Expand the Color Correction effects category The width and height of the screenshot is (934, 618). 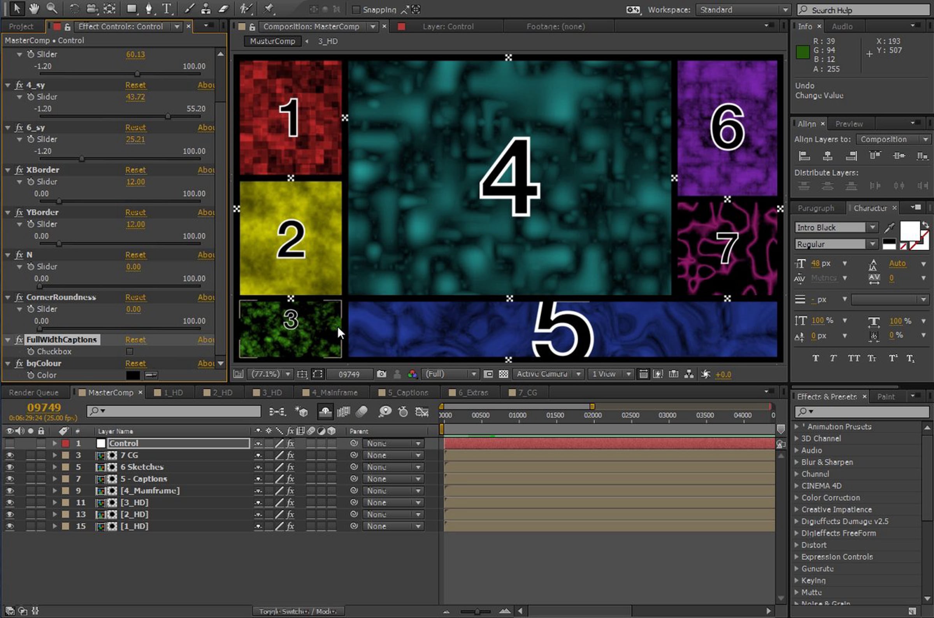click(796, 498)
